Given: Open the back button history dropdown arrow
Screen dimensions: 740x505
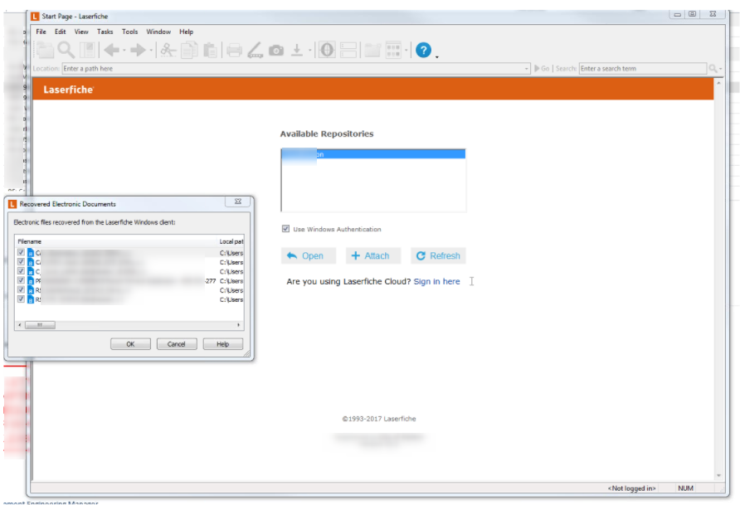Looking at the screenshot, I should 124,51.
